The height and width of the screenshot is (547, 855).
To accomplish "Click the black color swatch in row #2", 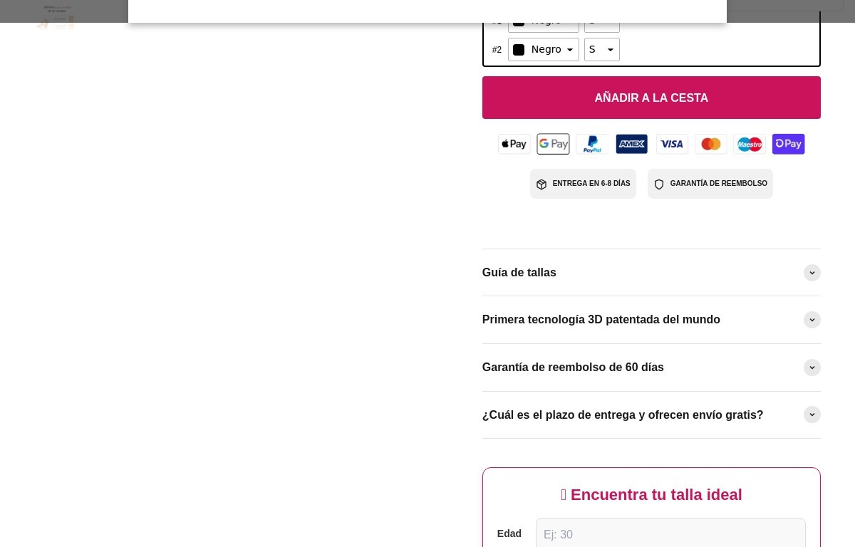I will click(519, 50).
